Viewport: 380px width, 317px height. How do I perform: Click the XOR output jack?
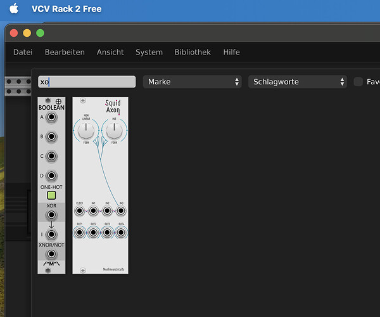click(51, 215)
